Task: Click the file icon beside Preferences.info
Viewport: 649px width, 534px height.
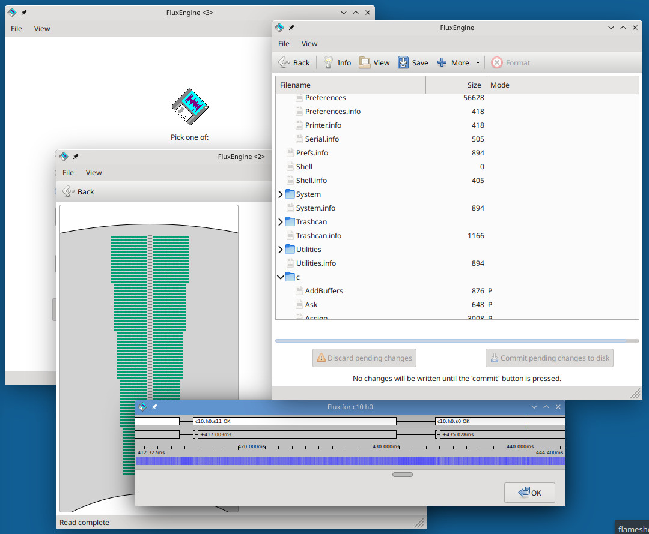Action: (299, 111)
